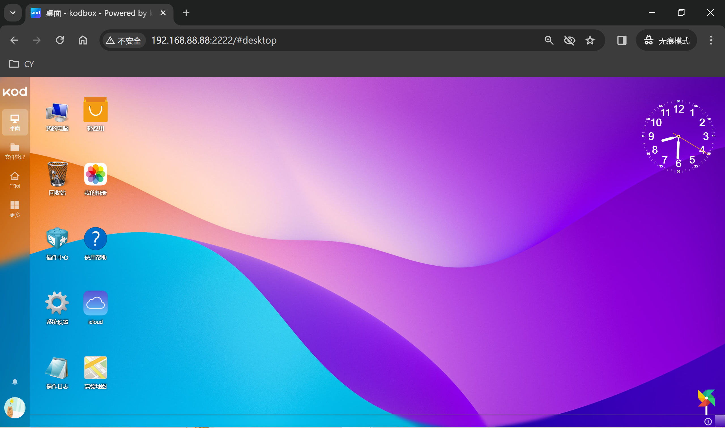Open the 操作日志 operation log icon
Viewport: 725px width, 428px height.
(x=57, y=373)
